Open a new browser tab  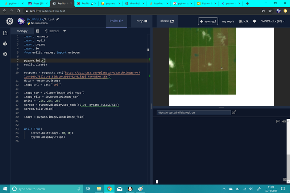[247, 4]
